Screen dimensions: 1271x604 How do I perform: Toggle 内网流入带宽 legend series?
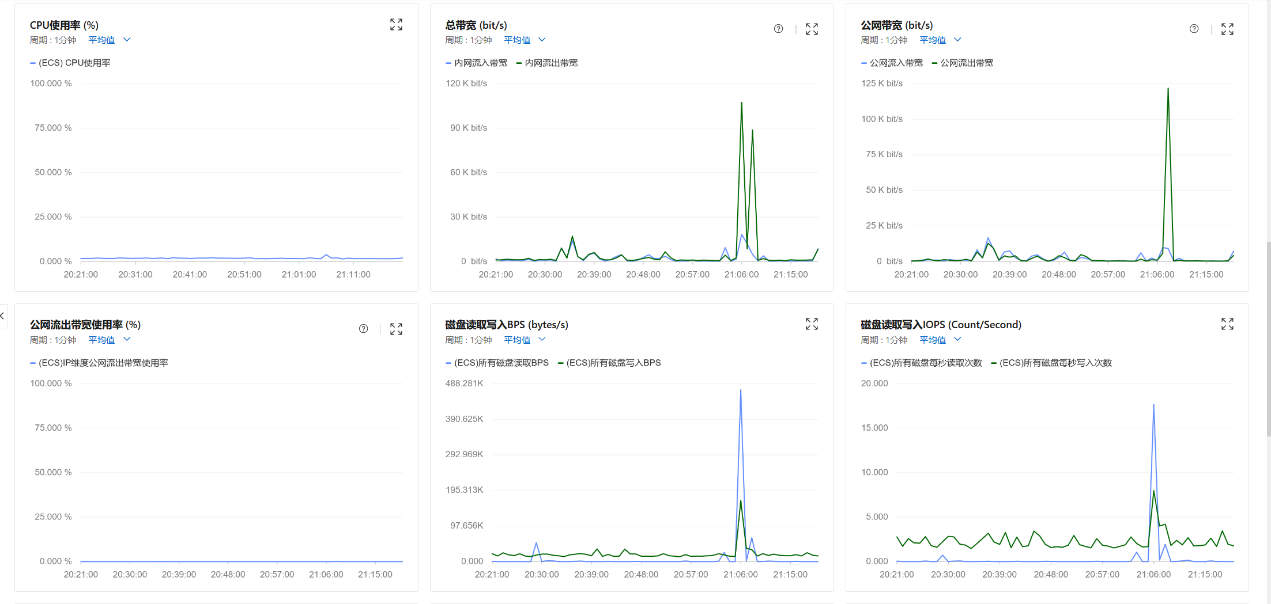(x=476, y=63)
